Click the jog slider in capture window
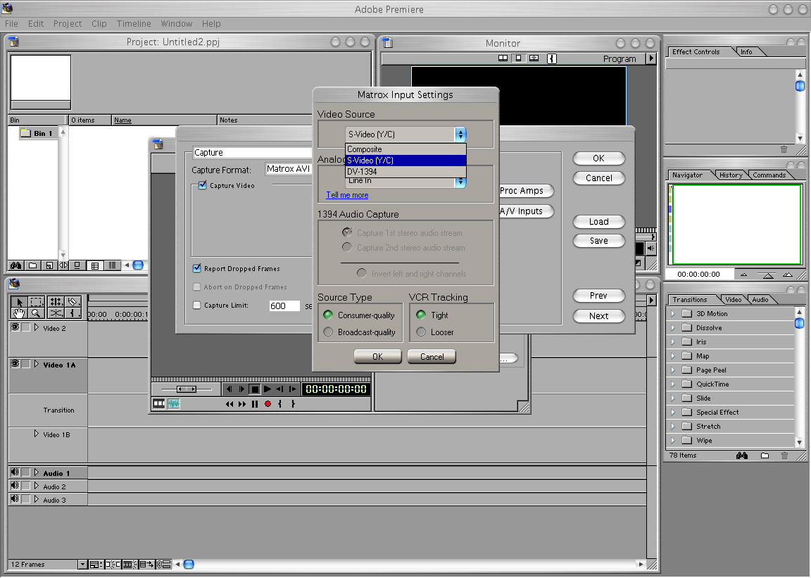The image size is (811, 578). point(186,389)
